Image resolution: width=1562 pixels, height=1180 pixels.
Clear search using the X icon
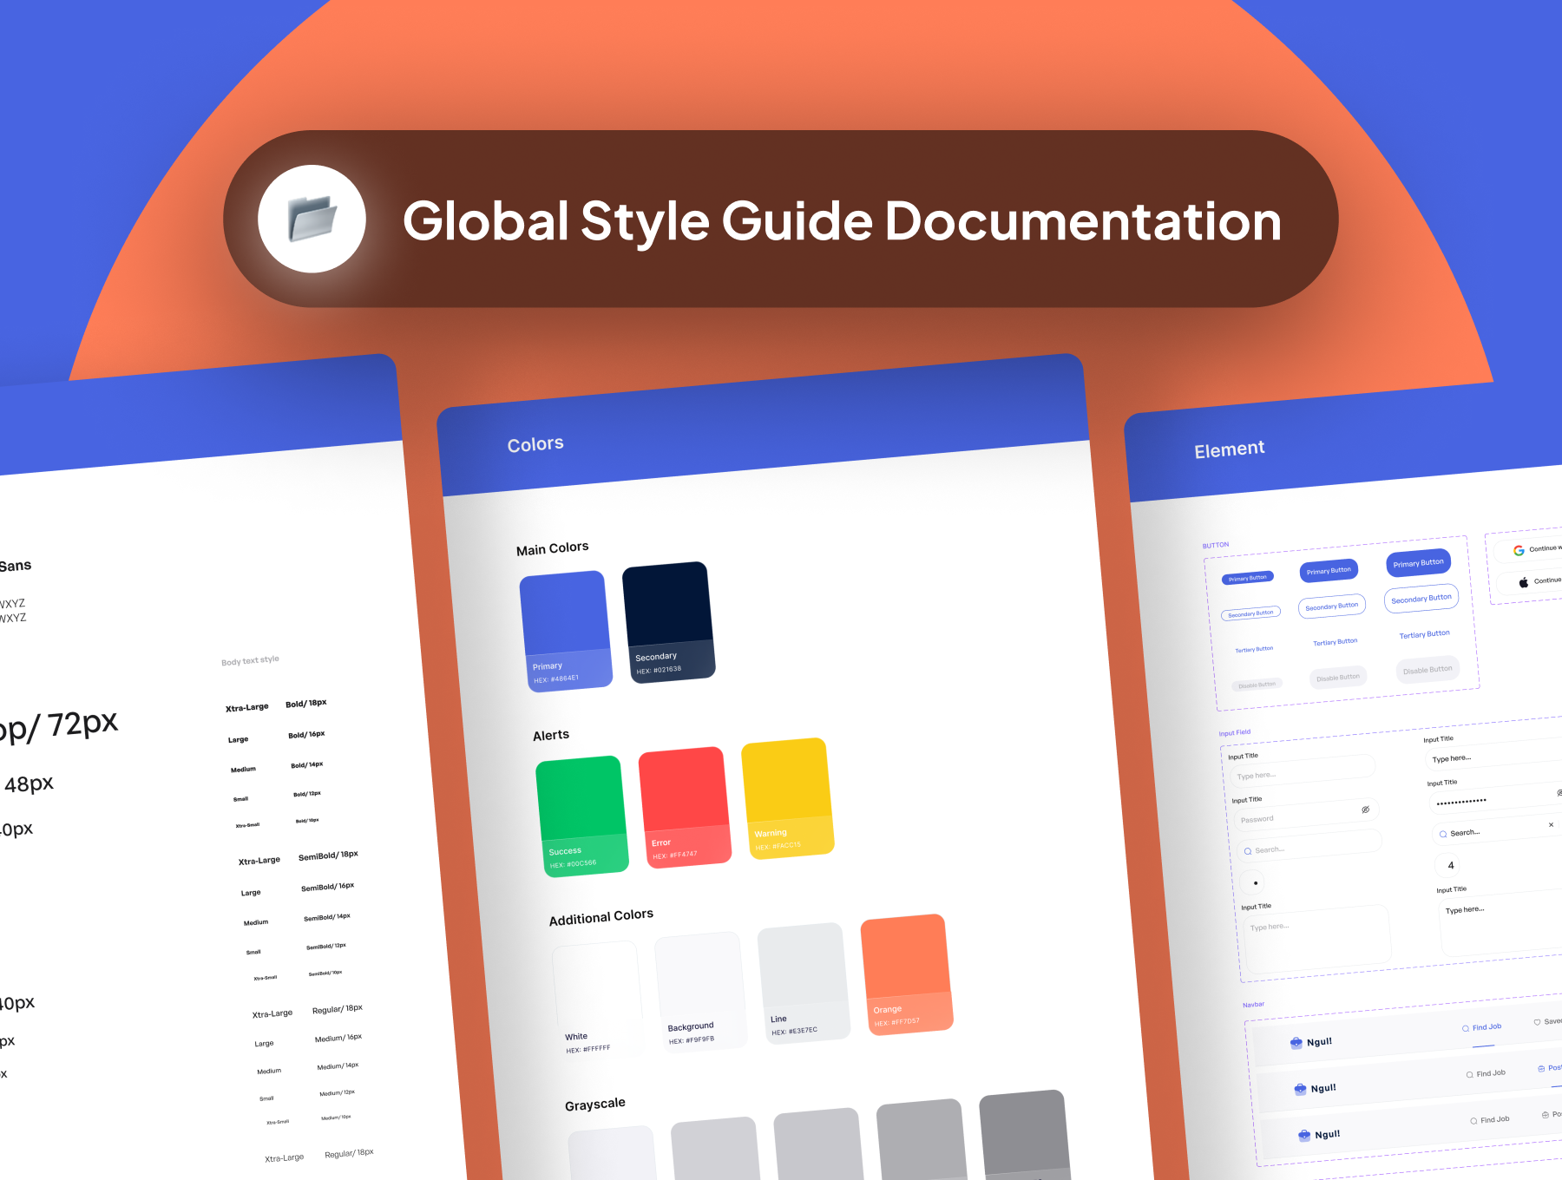[x=1551, y=824]
